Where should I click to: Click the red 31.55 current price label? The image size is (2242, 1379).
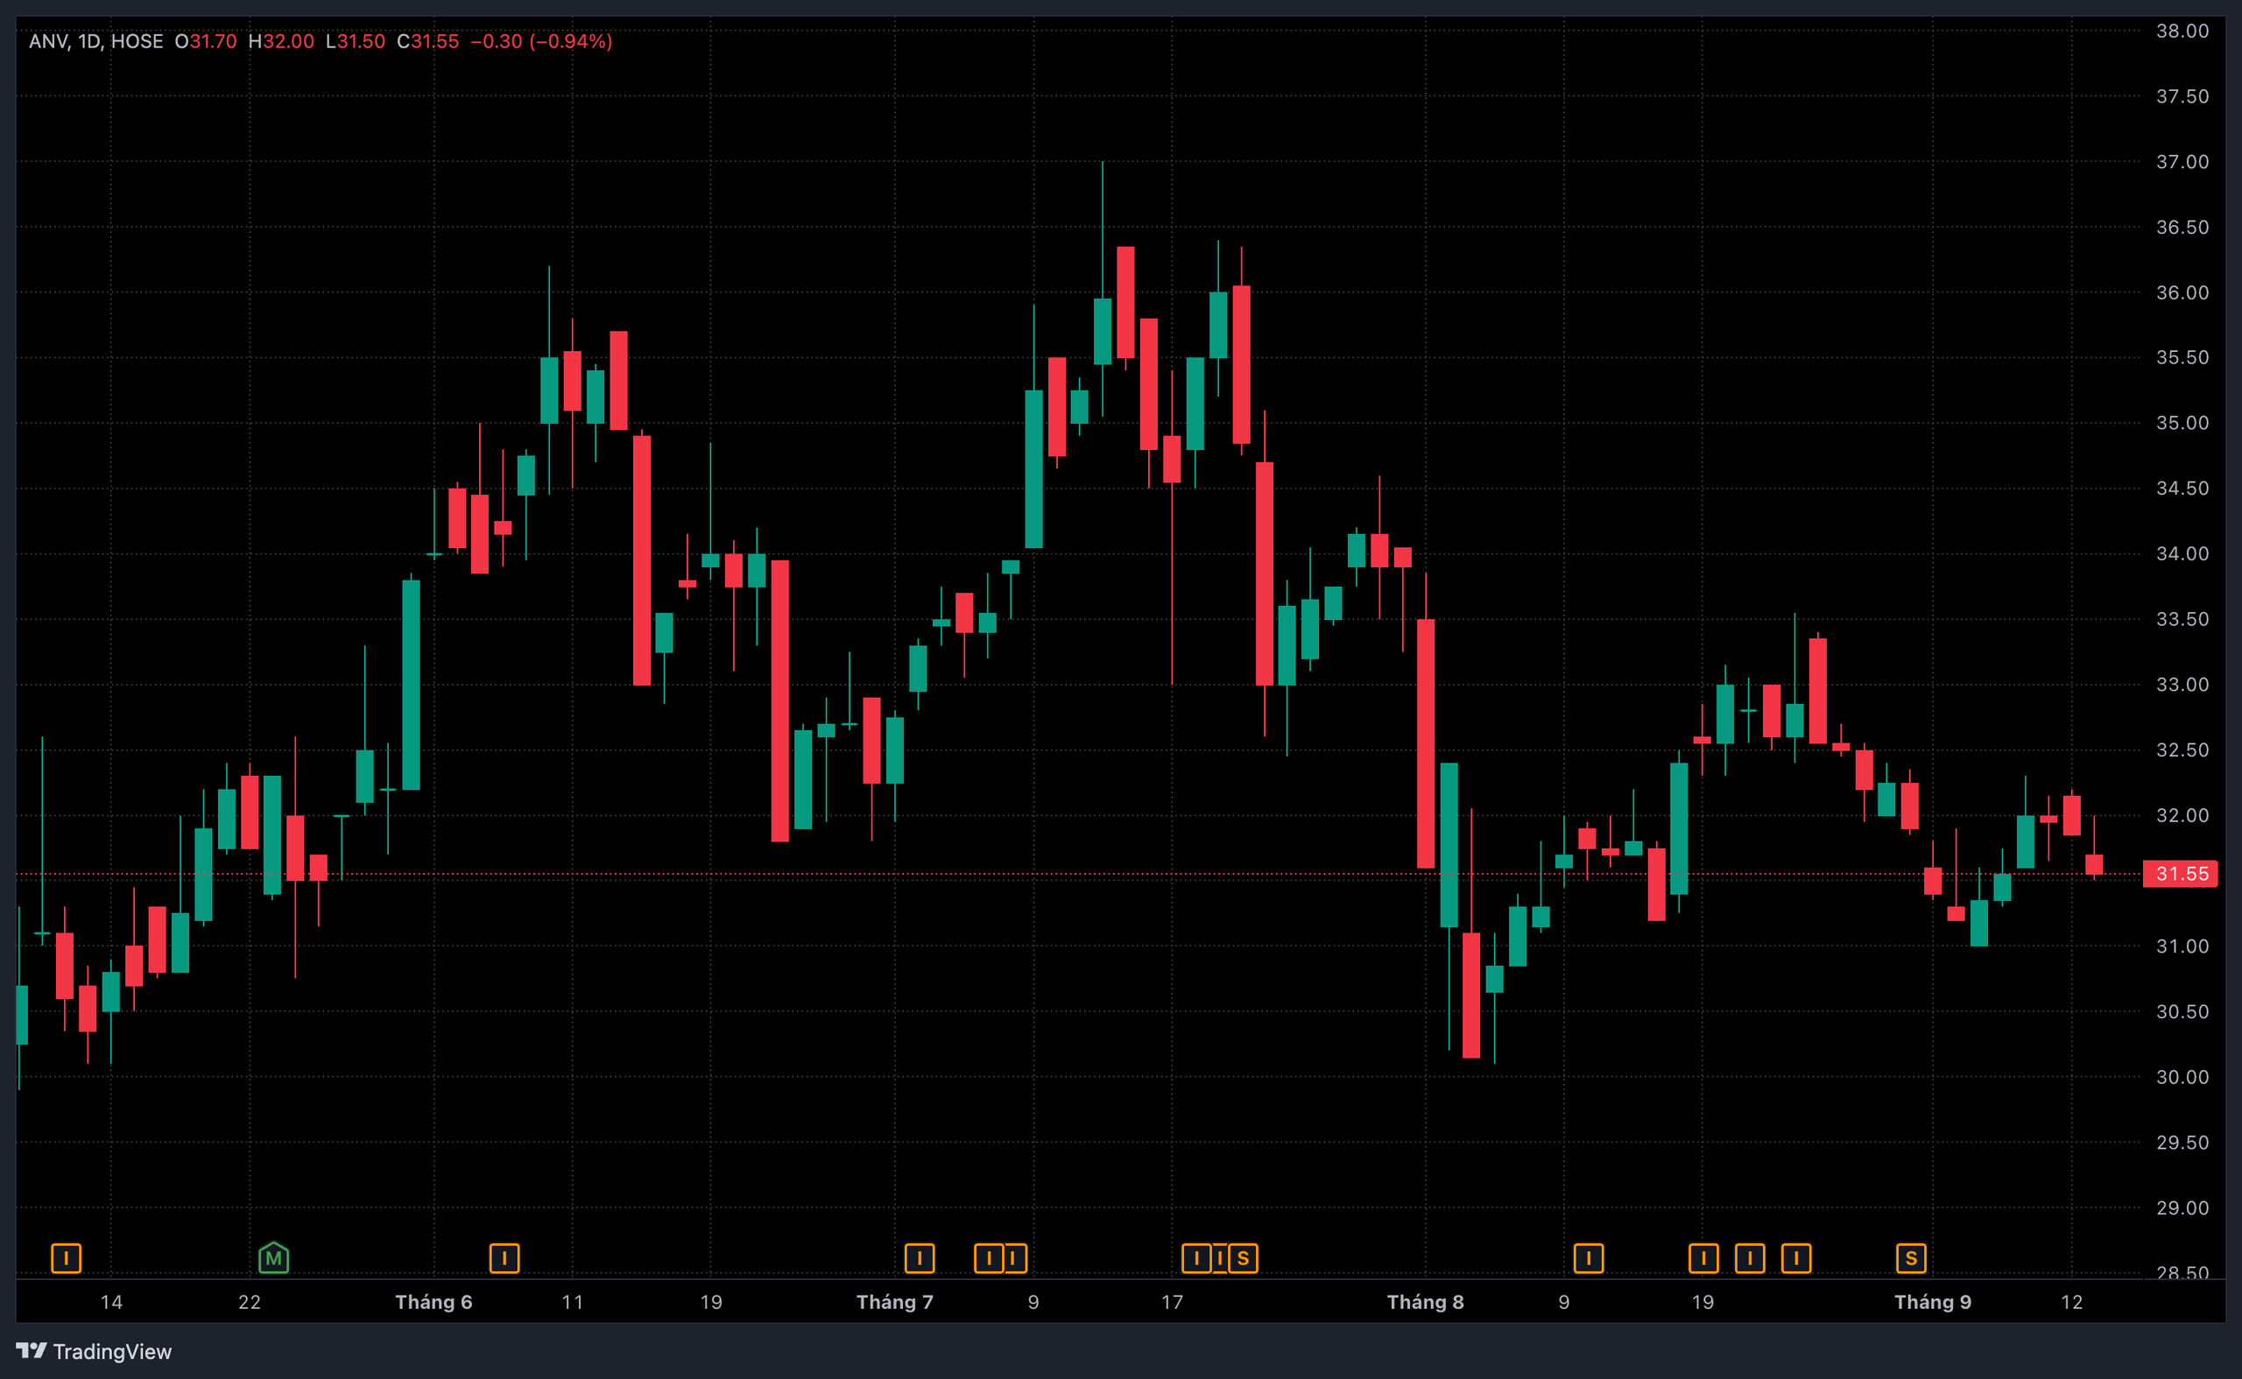click(x=2180, y=874)
